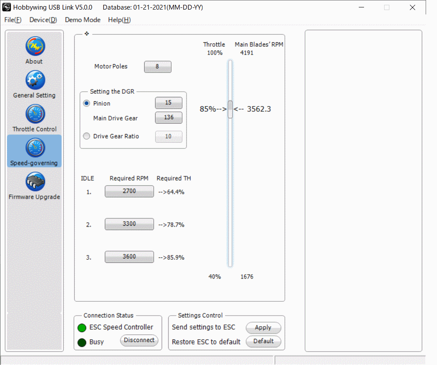Click the Motor Poles label

(x=111, y=66)
